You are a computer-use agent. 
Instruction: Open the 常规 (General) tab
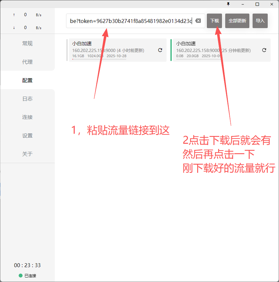click(27, 44)
